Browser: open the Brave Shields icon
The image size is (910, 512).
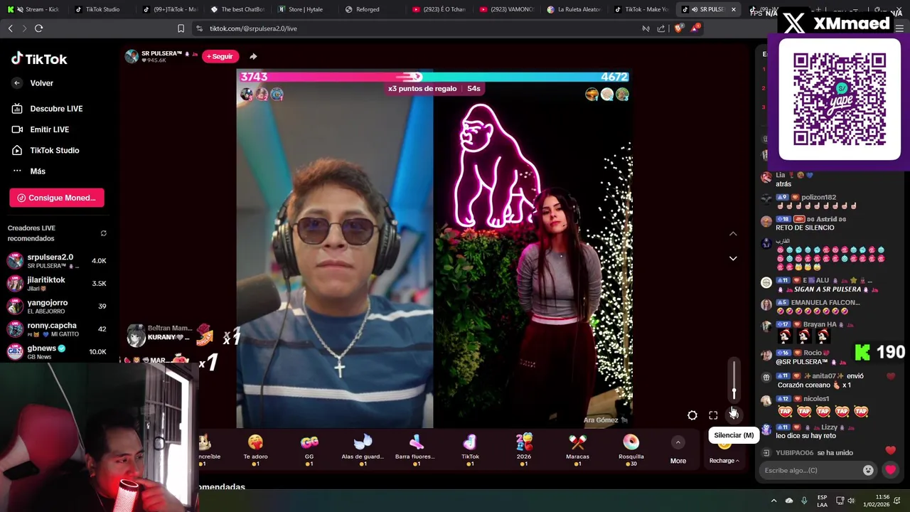[678, 28]
